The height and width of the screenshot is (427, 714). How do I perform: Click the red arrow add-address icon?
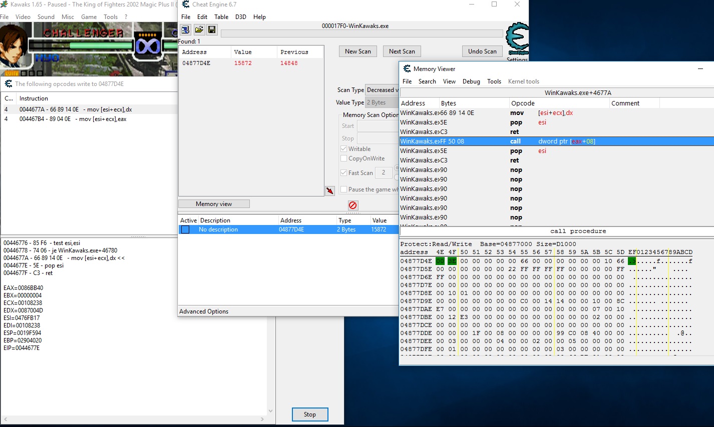point(329,190)
